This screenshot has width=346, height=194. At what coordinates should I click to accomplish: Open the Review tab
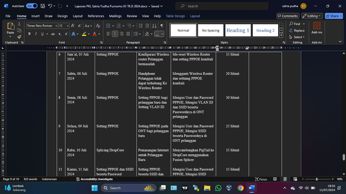[132, 16]
